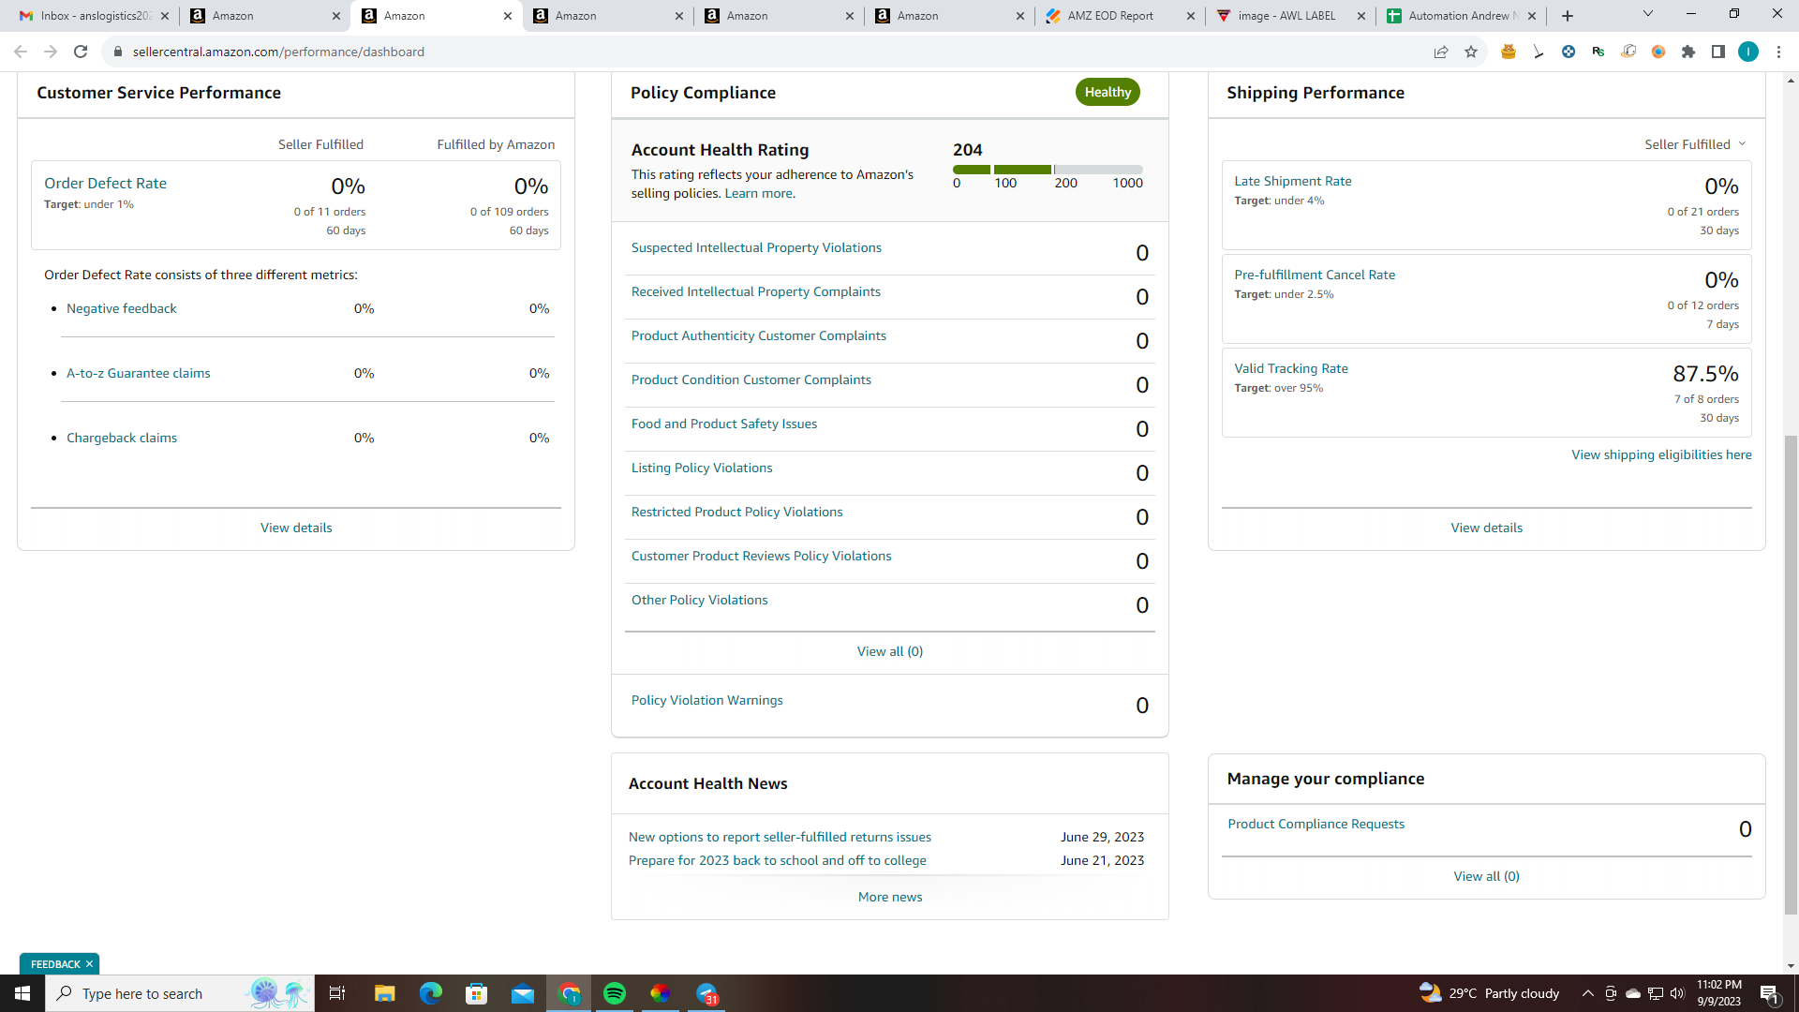Click Learn more about Account Health Rating
This screenshot has height=1012, width=1799.
[x=759, y=194]
